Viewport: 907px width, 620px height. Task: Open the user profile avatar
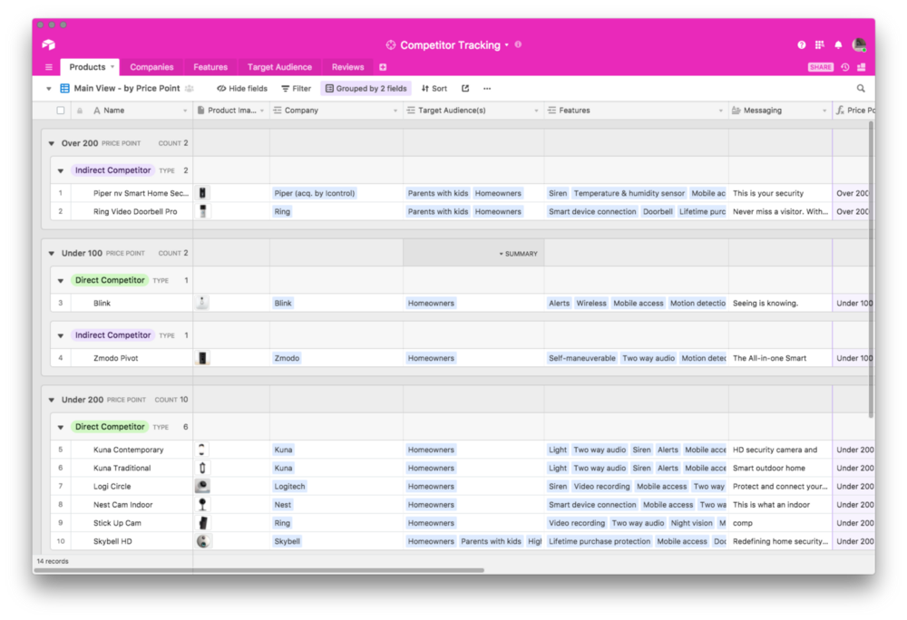pyautogui.click(x=859, y=44)
